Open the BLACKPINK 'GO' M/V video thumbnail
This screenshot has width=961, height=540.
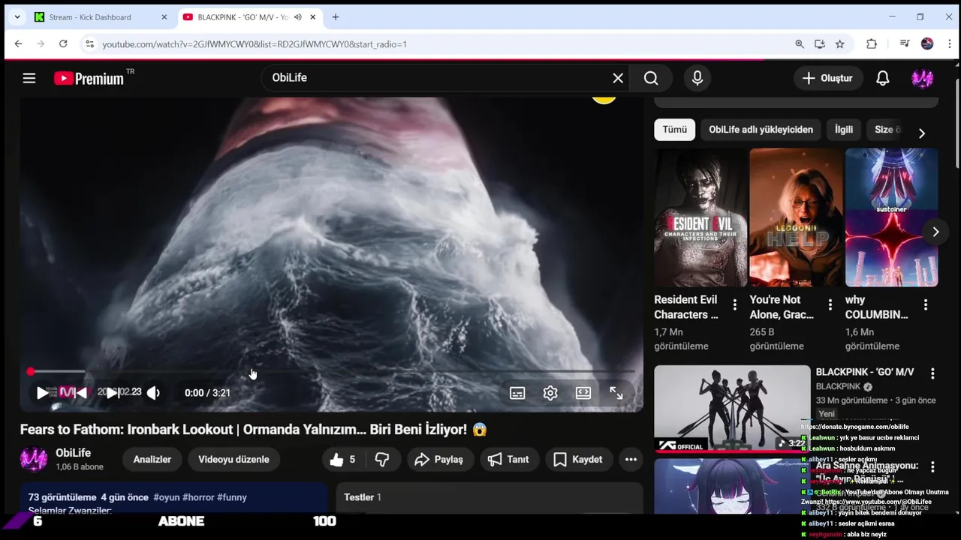pyautogui.click(x=732, y=409)
